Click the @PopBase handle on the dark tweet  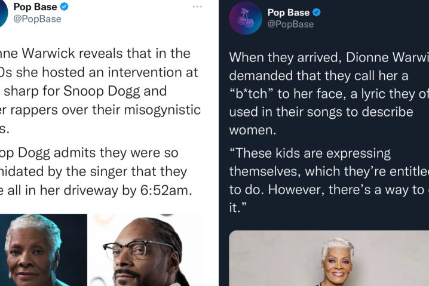coord(290,24)
